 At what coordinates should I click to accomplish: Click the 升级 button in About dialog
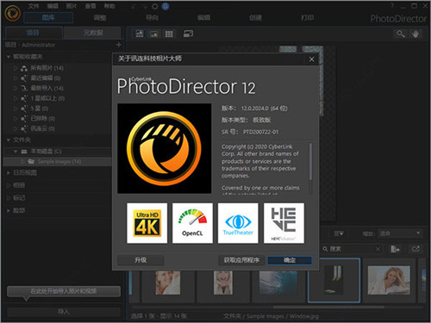tap(141, 260)
